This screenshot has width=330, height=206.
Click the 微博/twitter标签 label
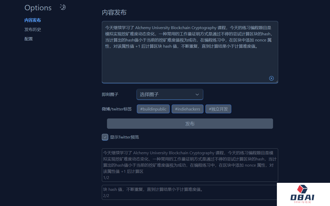pyautogui.click(x=117, y=109)
